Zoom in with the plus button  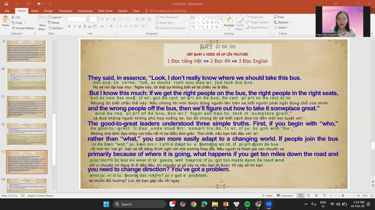358,196
